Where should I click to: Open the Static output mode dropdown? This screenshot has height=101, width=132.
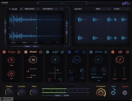pyautogui.click(x=103, y=9)
